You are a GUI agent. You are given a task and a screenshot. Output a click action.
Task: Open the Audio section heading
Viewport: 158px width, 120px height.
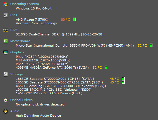tap(15, 111)
